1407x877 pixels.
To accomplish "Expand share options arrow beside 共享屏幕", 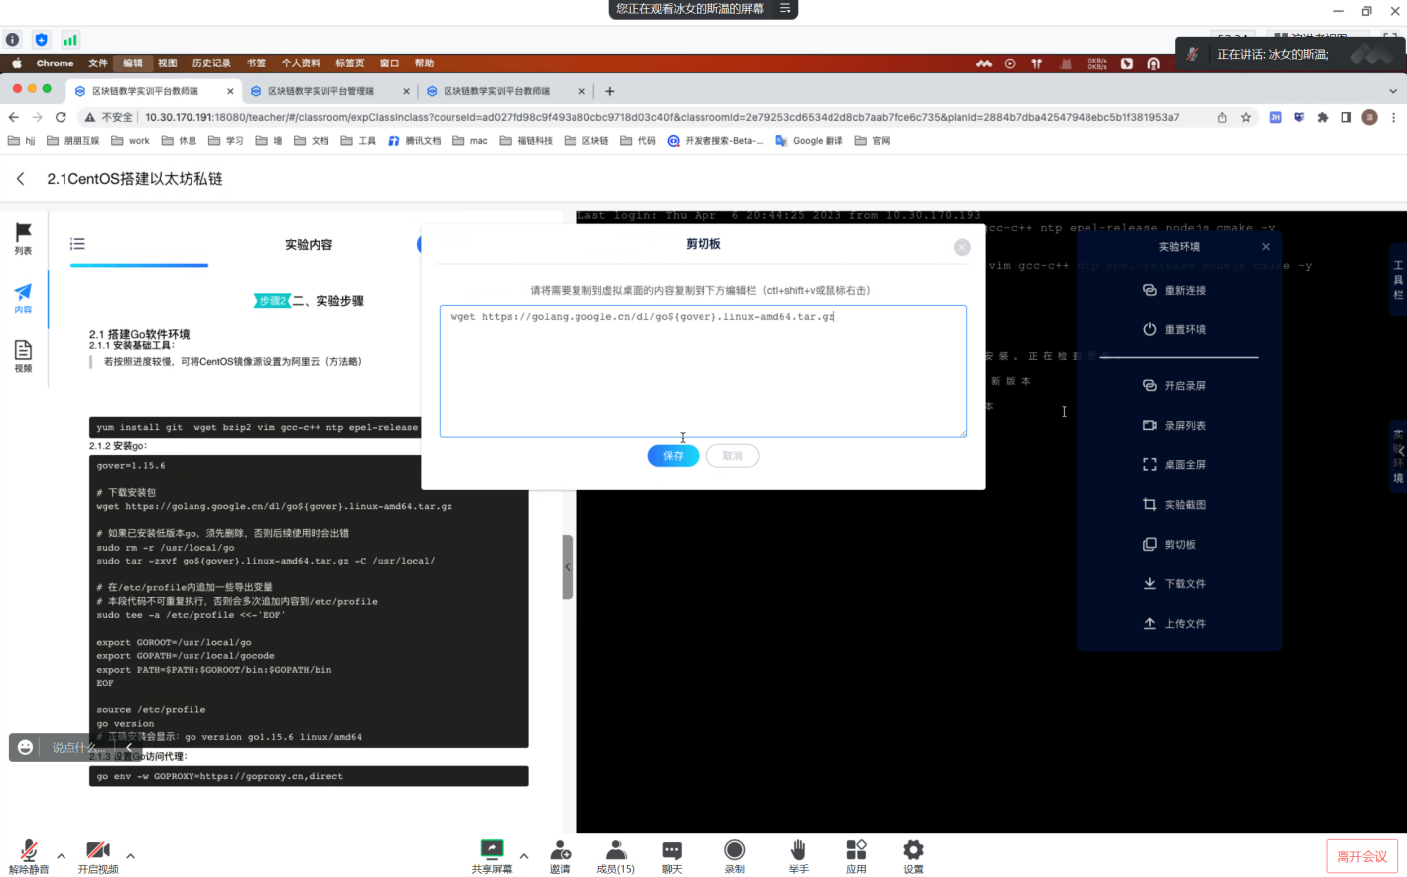I will click(x=524, y=855).
